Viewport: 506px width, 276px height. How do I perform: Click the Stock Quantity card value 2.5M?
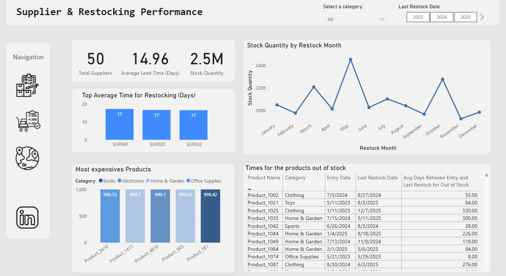pos(207,59)
